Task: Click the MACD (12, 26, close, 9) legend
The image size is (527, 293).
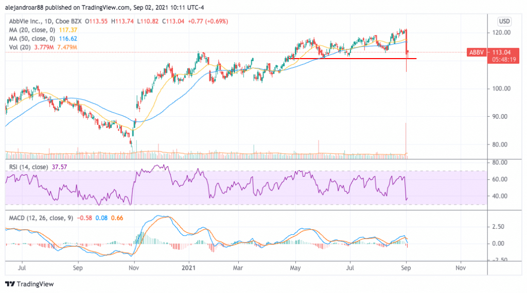Action: tap(41, 218)
